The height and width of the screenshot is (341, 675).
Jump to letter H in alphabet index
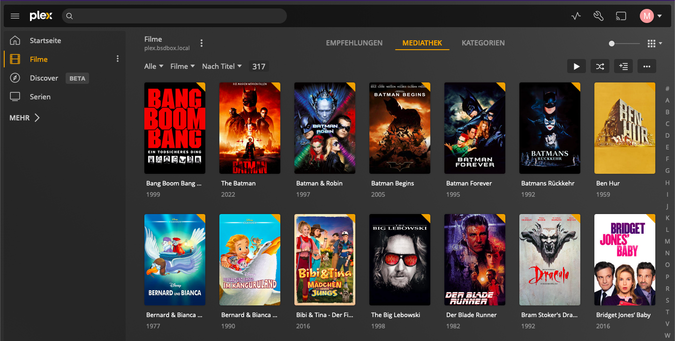pos(667,183)
